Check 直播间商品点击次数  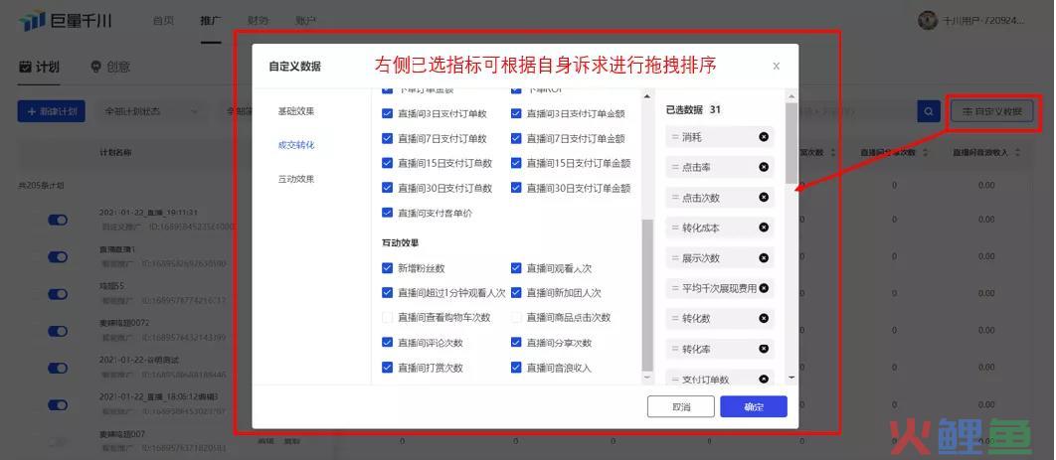click(516, 317)
